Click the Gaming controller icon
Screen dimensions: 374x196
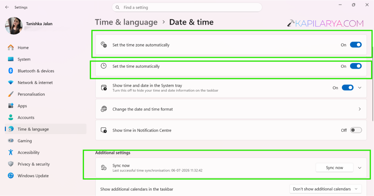coord(11,141)
